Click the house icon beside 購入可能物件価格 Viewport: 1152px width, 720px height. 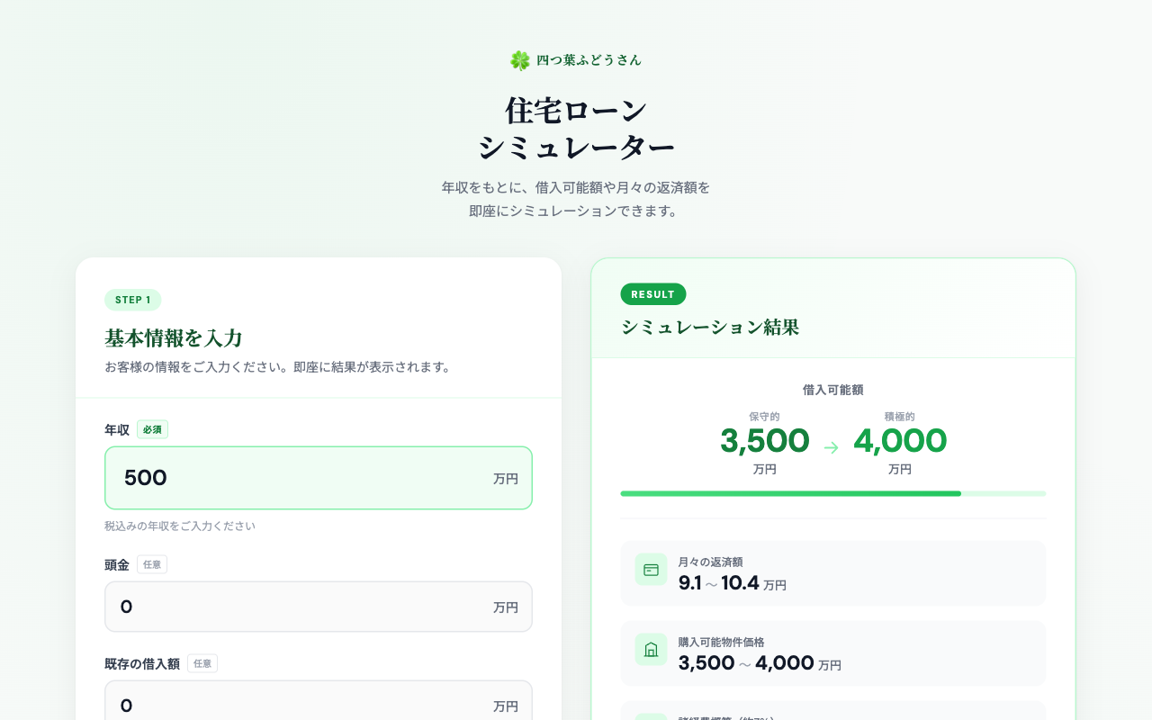650,649
